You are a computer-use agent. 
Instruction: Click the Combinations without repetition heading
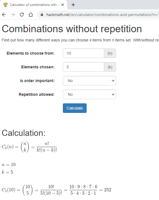(72, 29)
